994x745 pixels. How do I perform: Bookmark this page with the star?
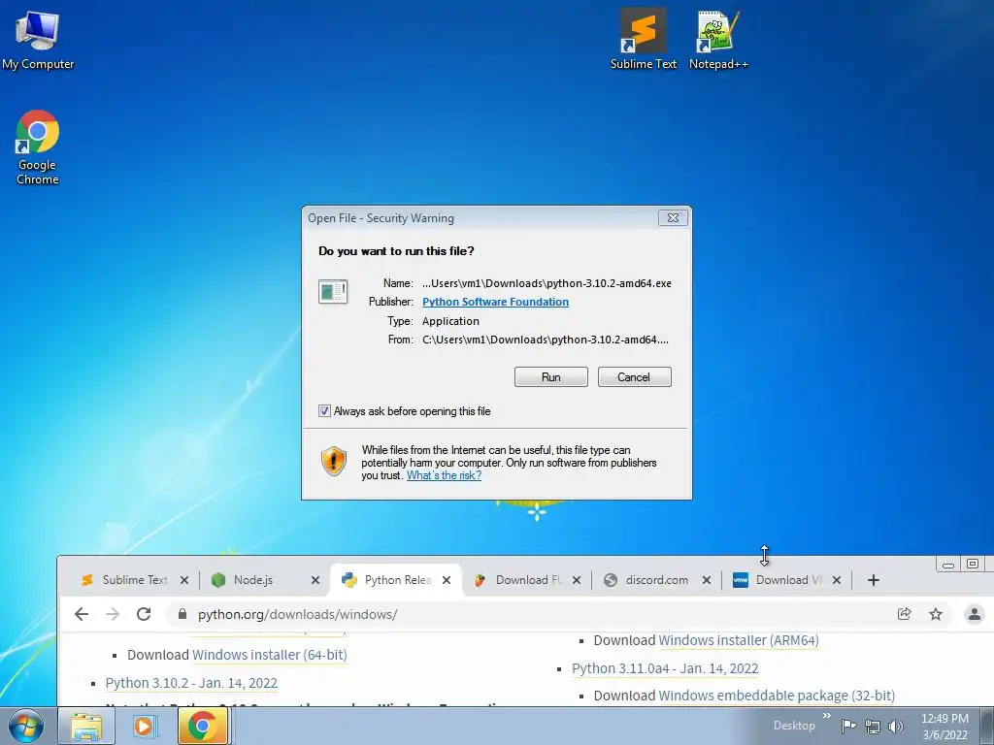pos(936,614)
